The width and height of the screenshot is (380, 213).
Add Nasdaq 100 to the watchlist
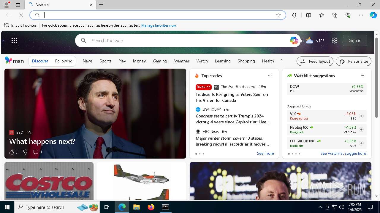tap(361, 130)
